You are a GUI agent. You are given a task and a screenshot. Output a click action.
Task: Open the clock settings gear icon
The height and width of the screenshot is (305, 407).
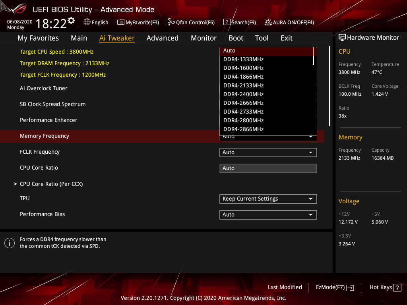click(x=71, y=20)
